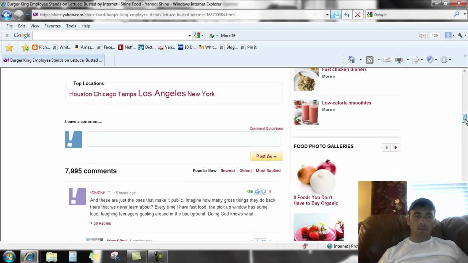Sort comments by Popular Now
Viewport: 468px width, 263px height.
204,171
